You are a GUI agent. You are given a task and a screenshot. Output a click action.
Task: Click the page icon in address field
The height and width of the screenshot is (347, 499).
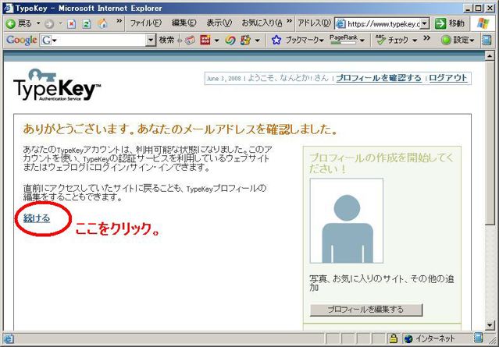(340, 24)
